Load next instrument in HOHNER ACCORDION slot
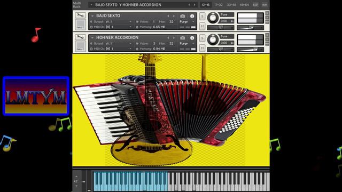Image resolution: width=342 pixels, height=192 pixels. coord(174,38)
